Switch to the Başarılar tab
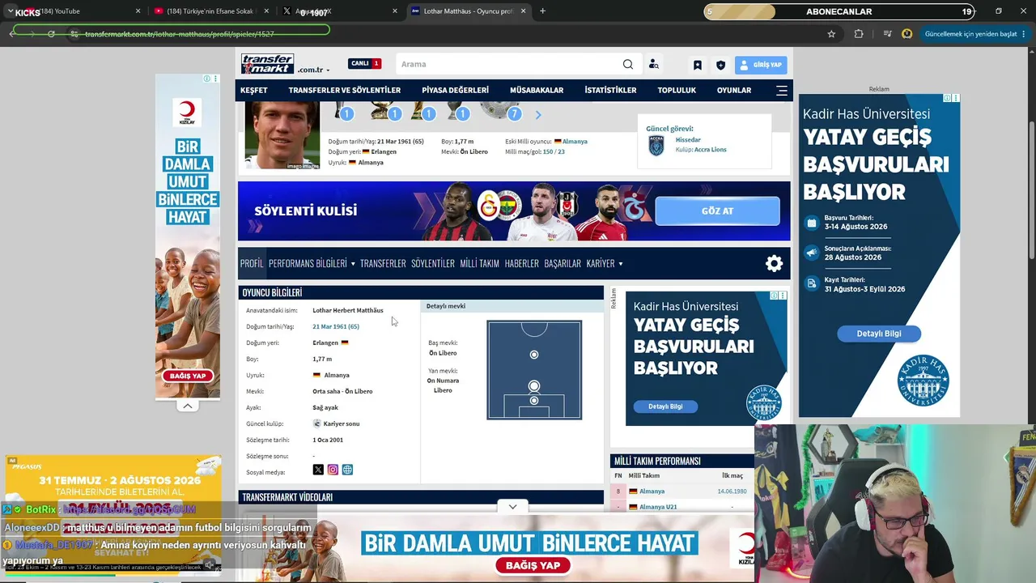This screenshot has width=1036, height=583. (x=563, y=263)
